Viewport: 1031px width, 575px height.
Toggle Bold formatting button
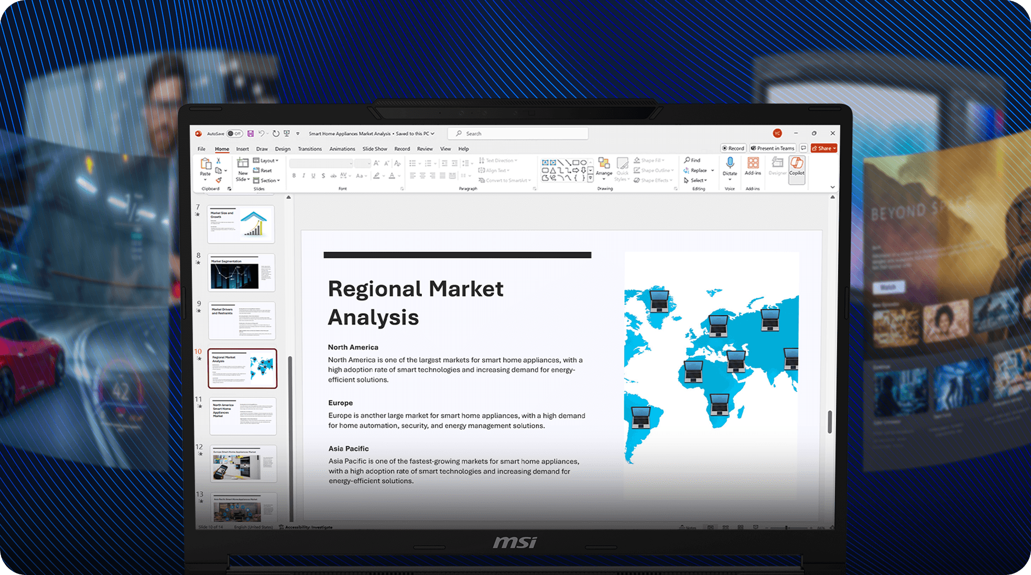pos(294,176)
